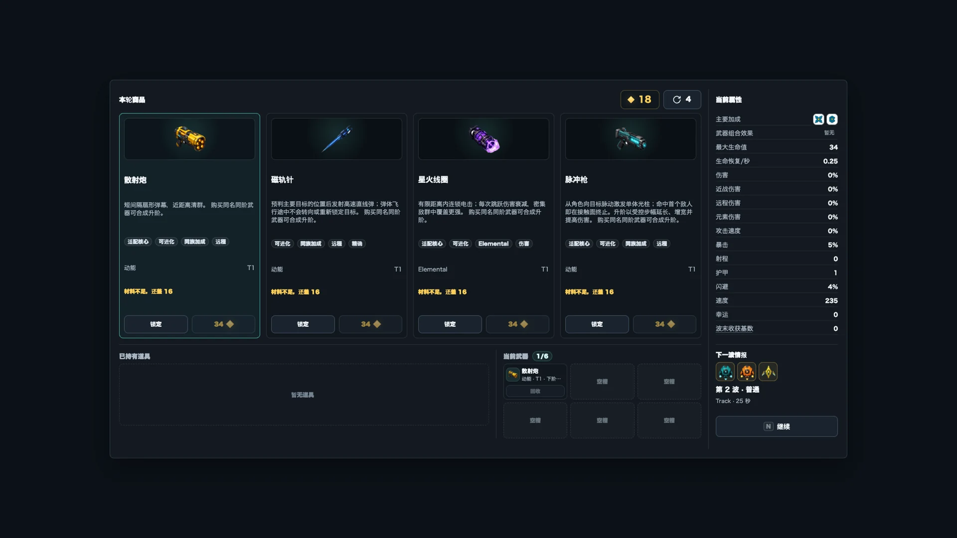
Task: Click the 暴击 stat value 5%
Action: point(833,245)
